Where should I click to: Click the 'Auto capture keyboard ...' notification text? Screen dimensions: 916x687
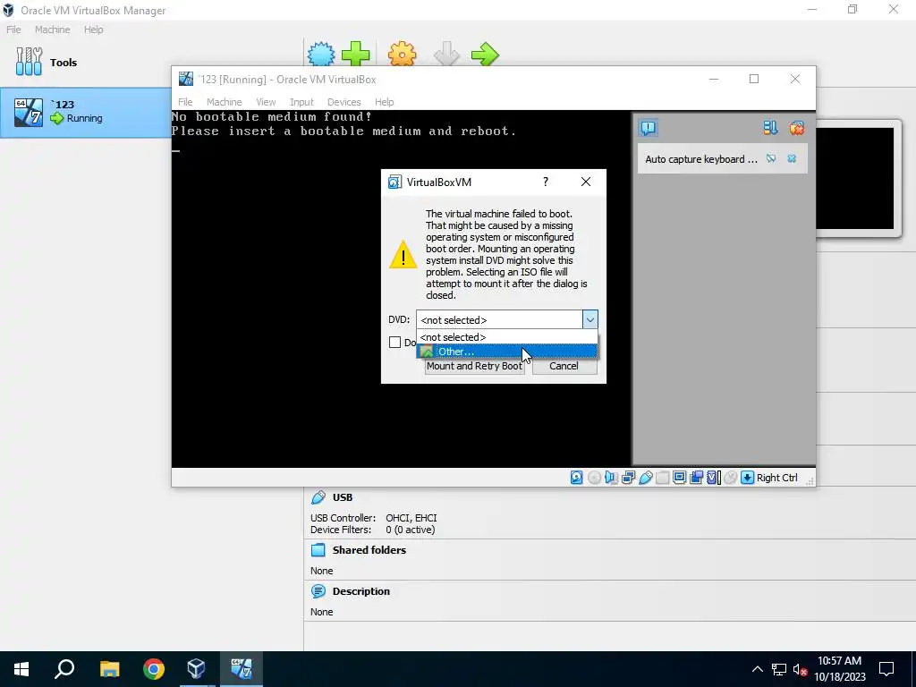[701, 159]
